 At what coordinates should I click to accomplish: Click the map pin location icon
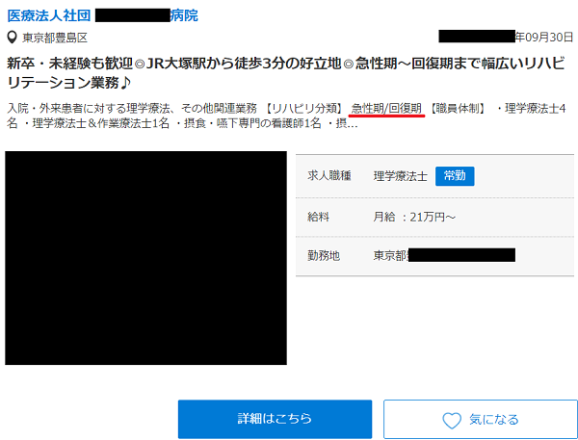pos(13,38)
